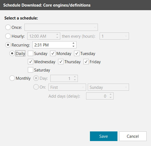The image size is (151, 146).
Task: Select the Daily recurrence radio button
Action: pyautogui.click(x=12, y=53)
